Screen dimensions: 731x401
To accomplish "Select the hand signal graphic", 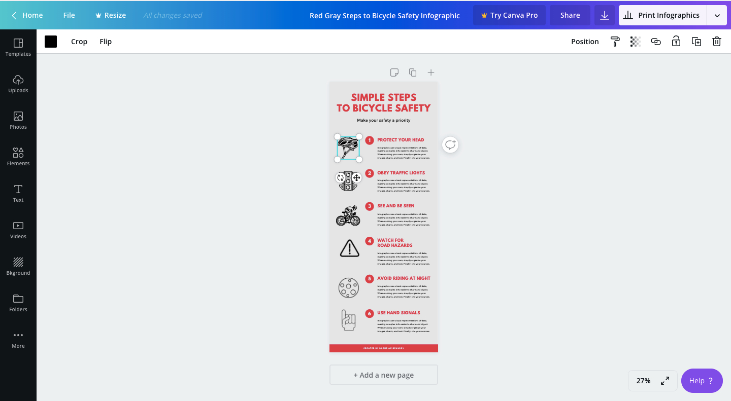I will tap(349, 320).
